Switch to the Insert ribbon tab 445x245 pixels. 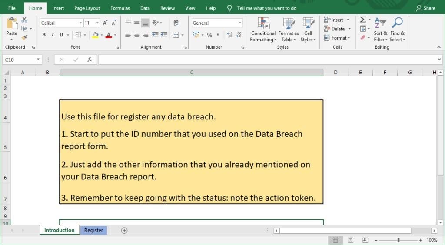coord(58,8)
